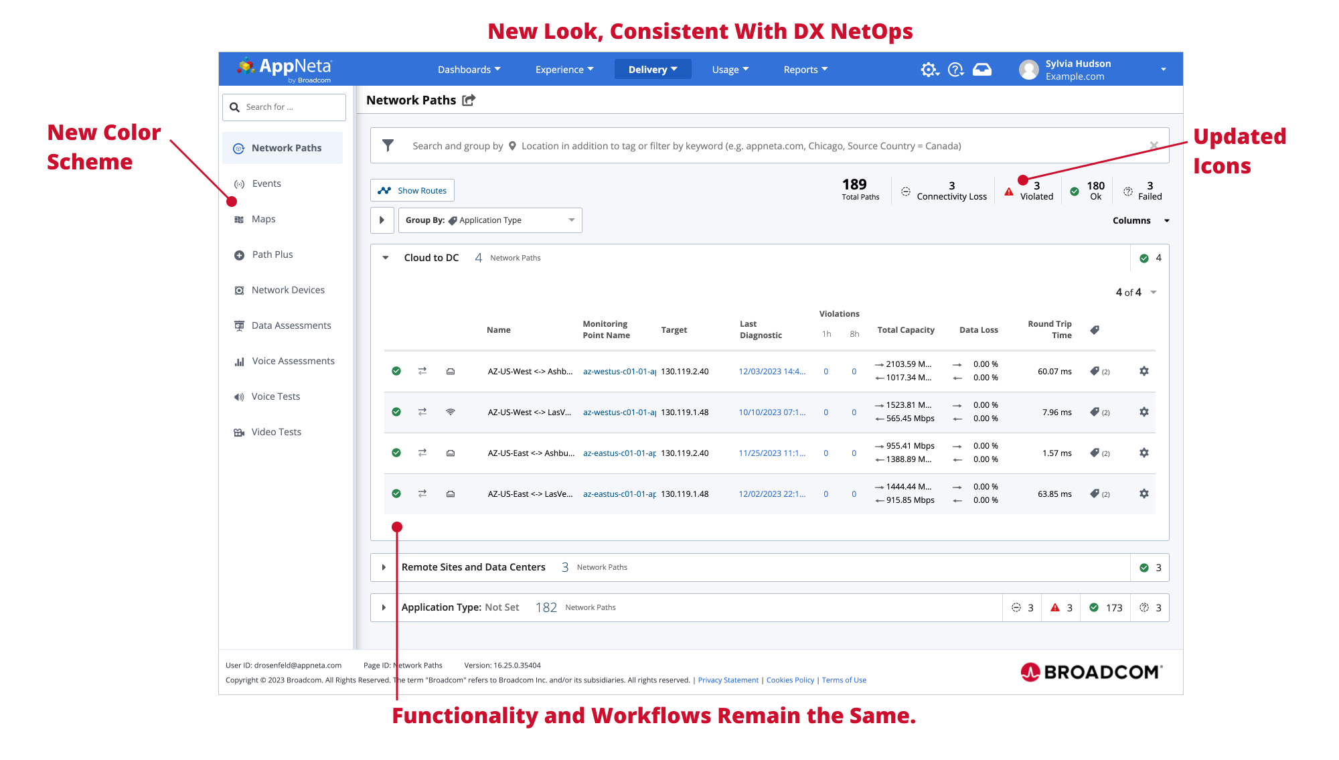Clear the search filter with X icon

pyautogui.click(x=1154, y=145)
